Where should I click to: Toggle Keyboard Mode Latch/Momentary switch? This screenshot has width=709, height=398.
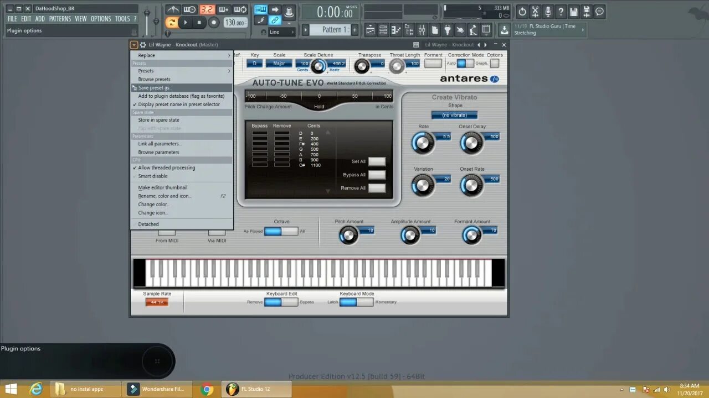(x=357, y=302)
